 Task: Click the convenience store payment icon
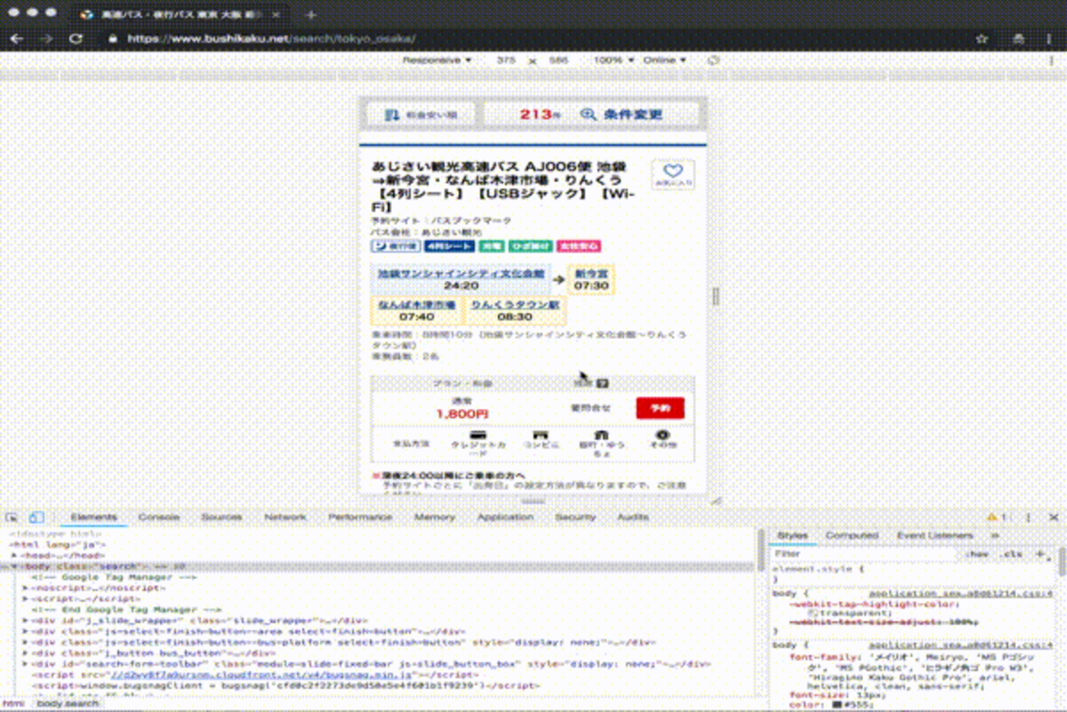pos(540,436)
